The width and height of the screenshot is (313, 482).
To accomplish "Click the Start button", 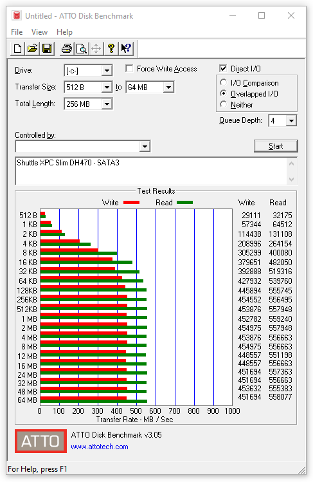I will [x=276, y=146].
